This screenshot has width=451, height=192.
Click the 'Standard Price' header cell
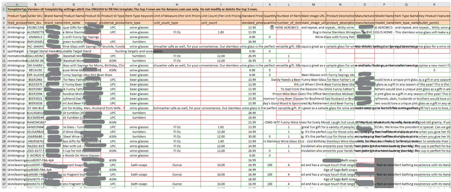252,16
